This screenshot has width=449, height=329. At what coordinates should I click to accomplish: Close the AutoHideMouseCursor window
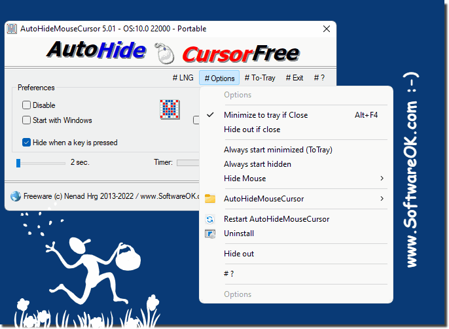pos(327,29)
